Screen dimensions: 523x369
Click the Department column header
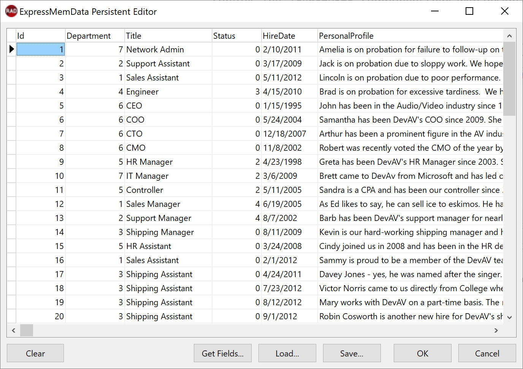95,36
